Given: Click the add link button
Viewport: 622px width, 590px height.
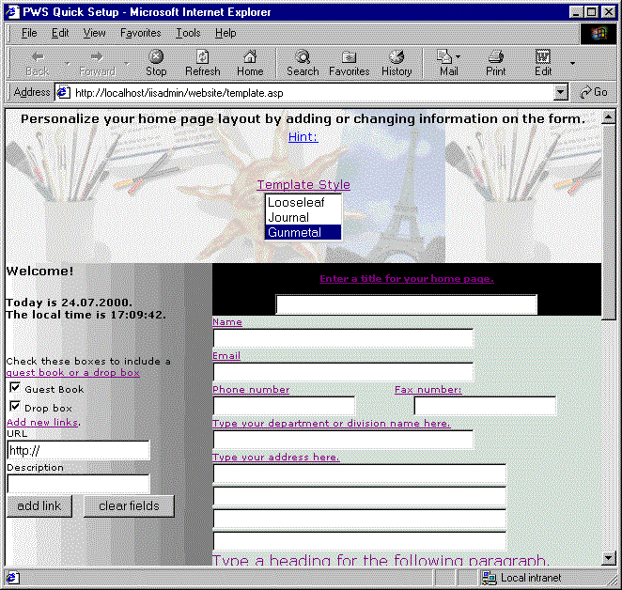Looking at the screenshot, I should pyautogui.click(x=39, y=505).
